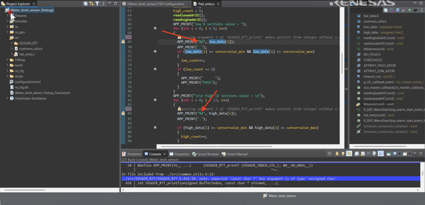Viewport: 425px width, 205px height.
Task: Expand the Binaries tree node
Action: coord(7,16)
